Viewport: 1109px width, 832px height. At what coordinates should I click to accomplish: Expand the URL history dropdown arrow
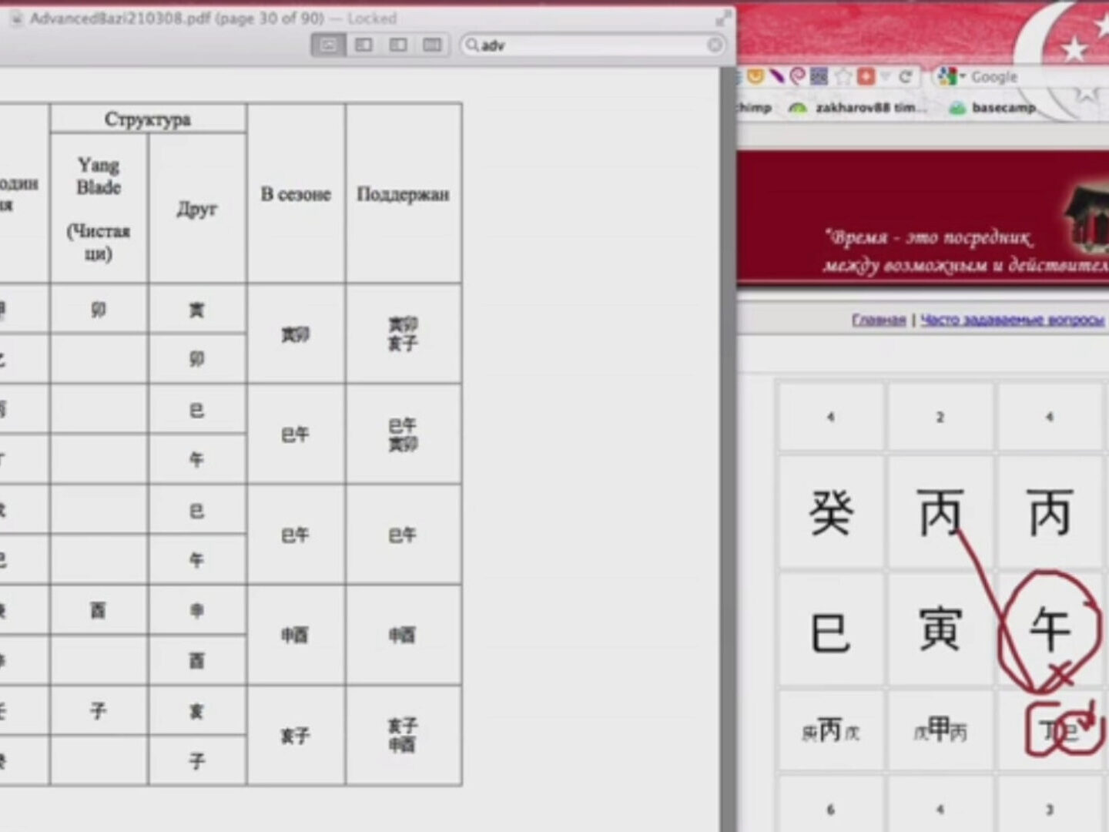(x=886, y=76)
